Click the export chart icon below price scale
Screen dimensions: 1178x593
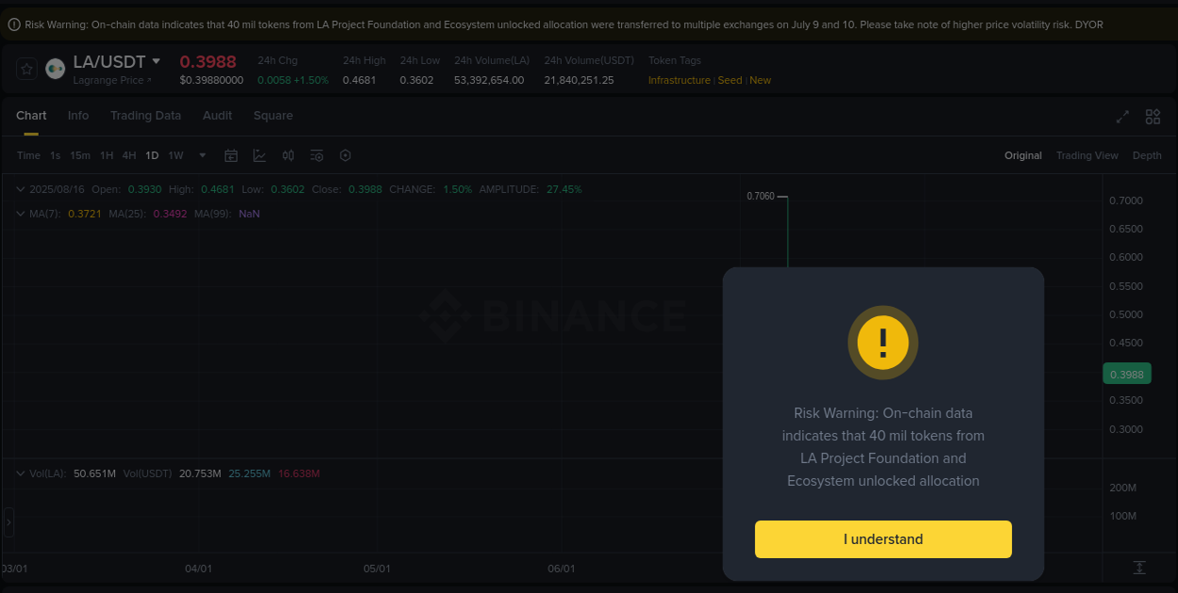pos(1138,568)
